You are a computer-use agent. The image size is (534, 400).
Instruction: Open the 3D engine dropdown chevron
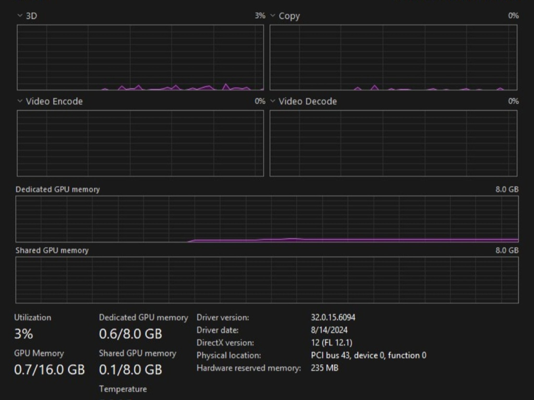pyautogui.click(x=20, y=16)
